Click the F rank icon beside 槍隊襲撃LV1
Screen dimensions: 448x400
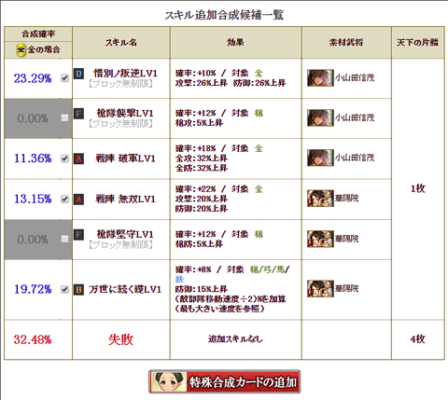[x=78, y=114]
